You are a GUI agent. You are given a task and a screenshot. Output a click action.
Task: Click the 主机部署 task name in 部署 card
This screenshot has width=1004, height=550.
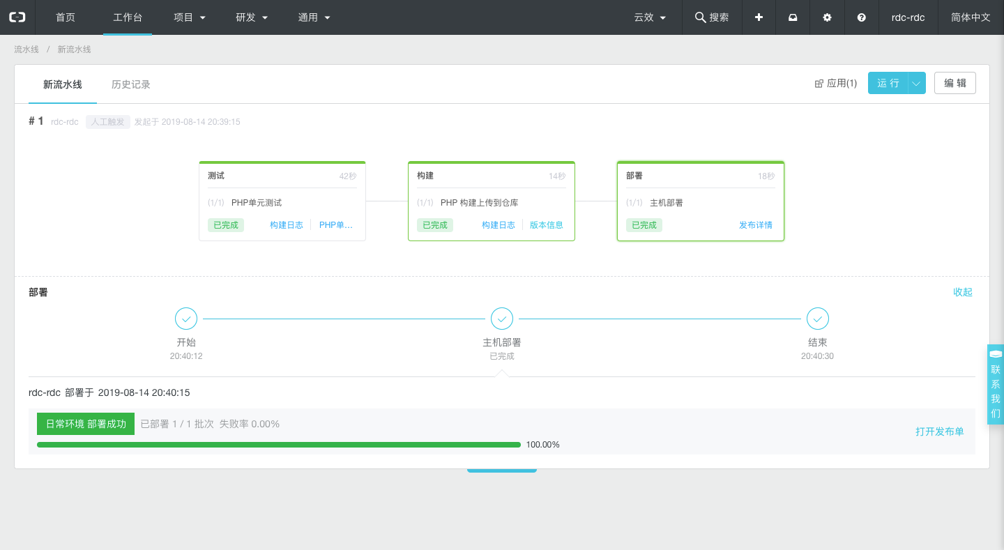[x=667, y=203]
